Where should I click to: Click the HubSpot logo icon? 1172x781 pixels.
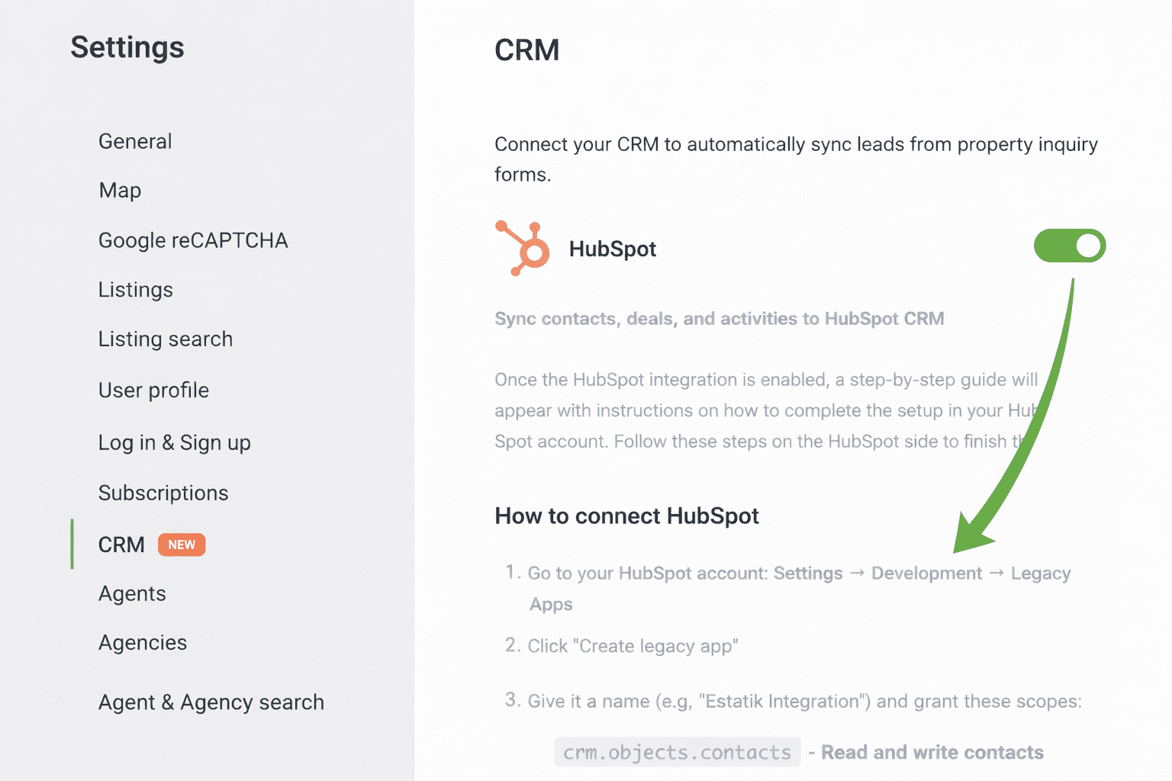coord(523,248)
